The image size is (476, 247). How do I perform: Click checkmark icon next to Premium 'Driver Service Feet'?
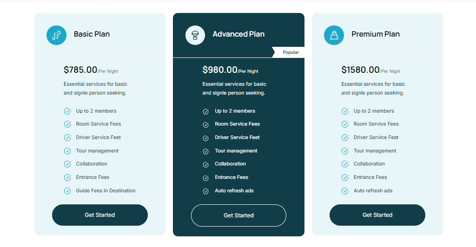pos(345,138)
